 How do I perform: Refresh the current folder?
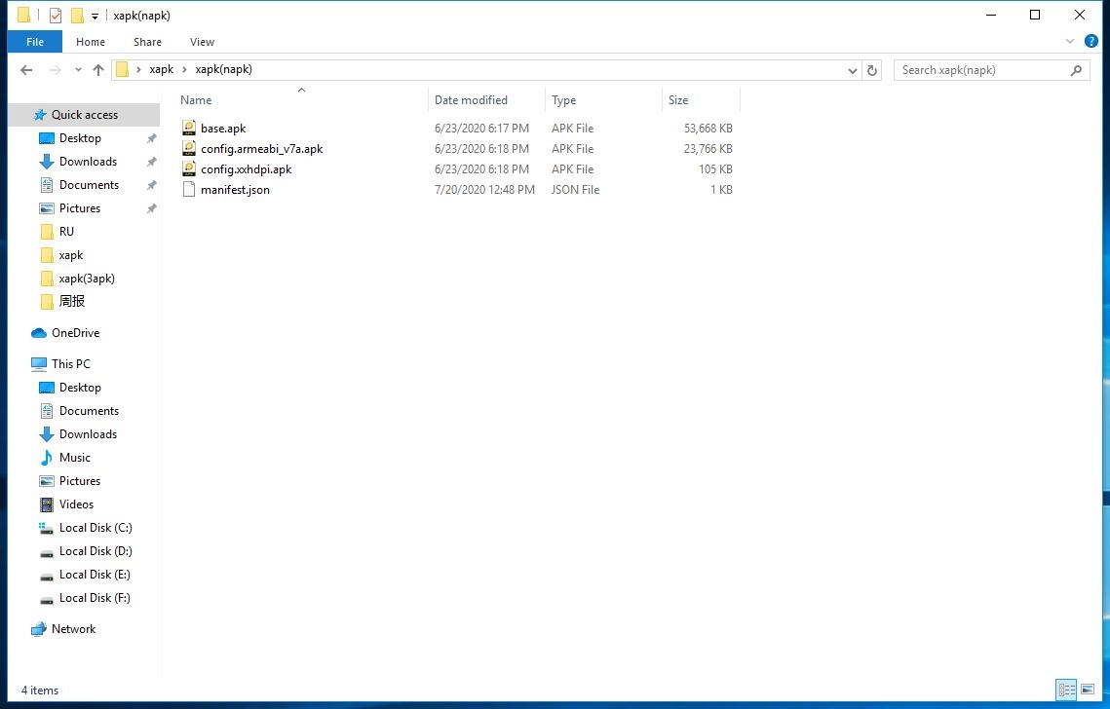pyautogui.click(x=871, y=70)
